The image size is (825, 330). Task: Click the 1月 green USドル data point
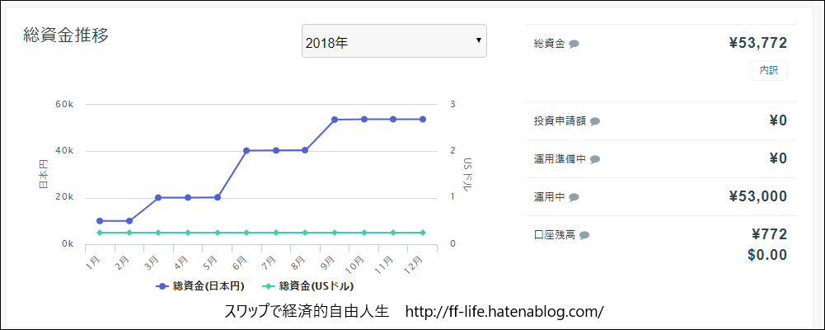point(100,233)
